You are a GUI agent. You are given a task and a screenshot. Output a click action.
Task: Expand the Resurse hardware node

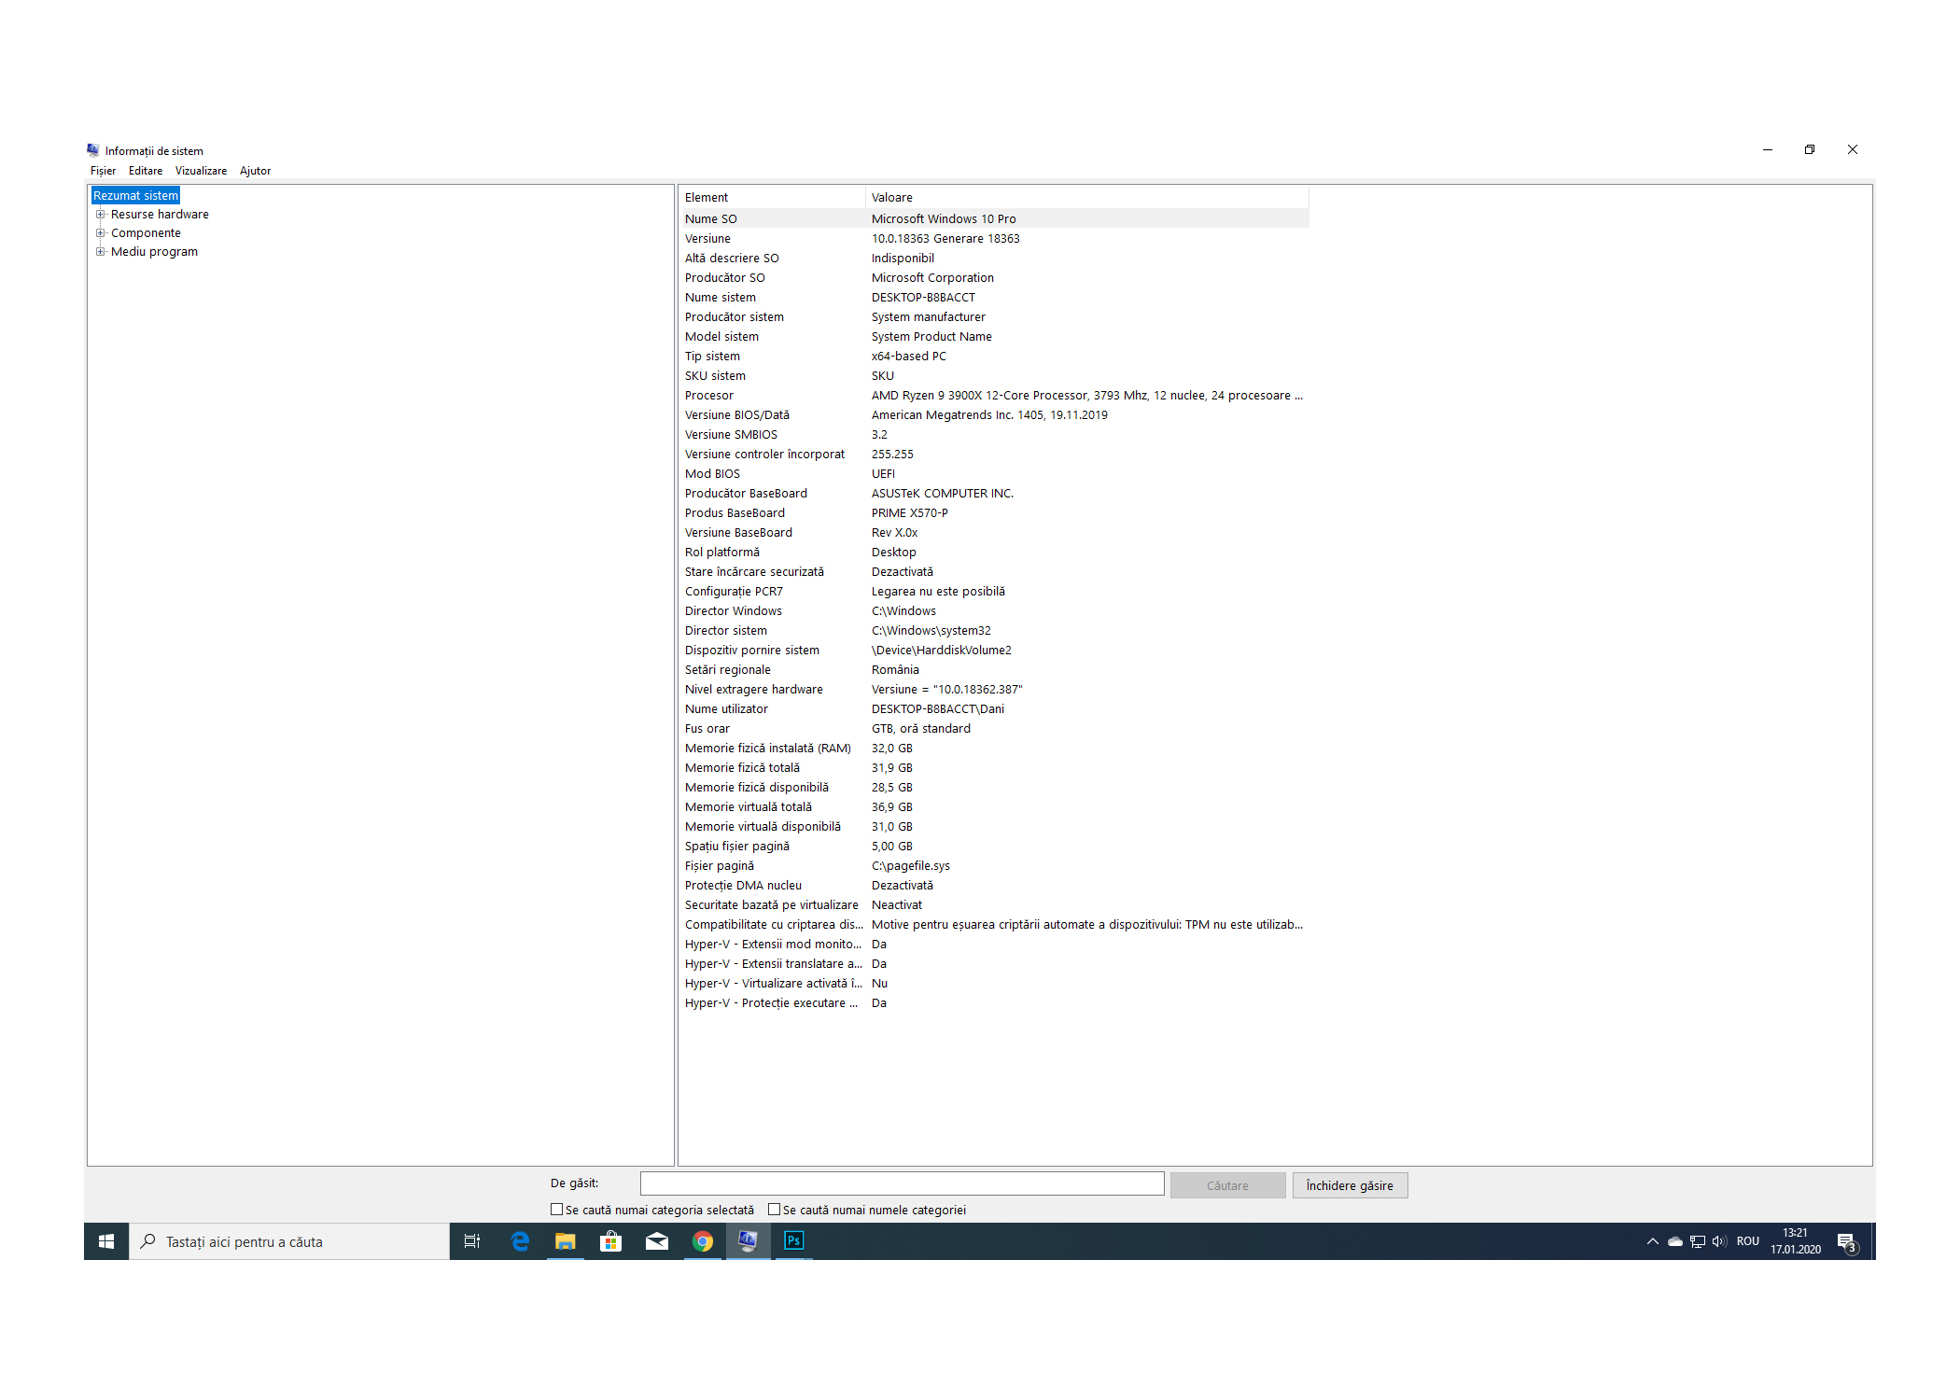tap(100, 215)
